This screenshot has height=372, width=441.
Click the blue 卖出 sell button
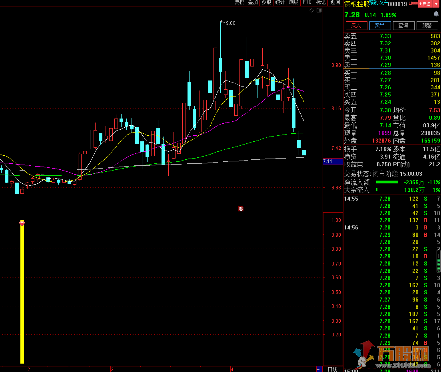coord(380,26)
